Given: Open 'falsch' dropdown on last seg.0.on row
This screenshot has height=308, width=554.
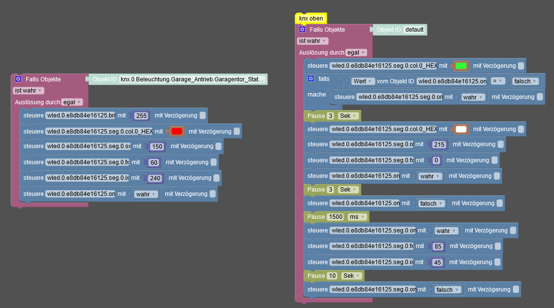Looking at the screenshot, I should click(x=448, y=289).
